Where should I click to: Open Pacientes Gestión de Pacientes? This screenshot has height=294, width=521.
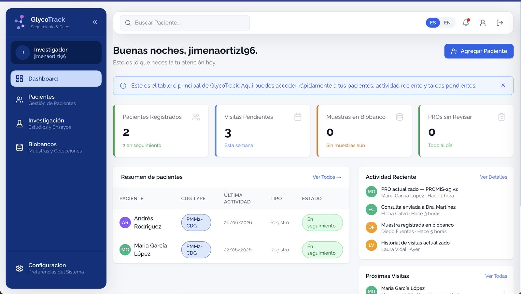56,100
